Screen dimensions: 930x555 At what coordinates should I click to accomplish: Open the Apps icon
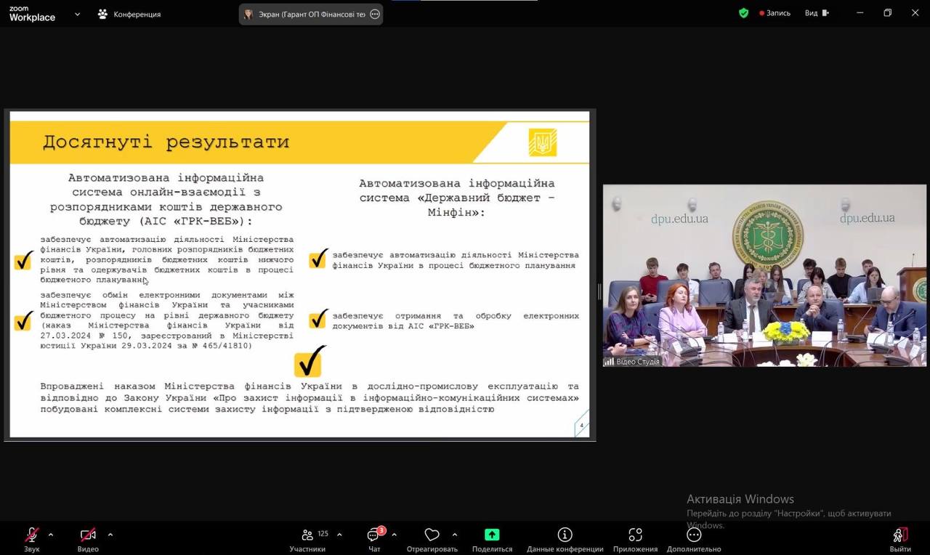(635, 535)
